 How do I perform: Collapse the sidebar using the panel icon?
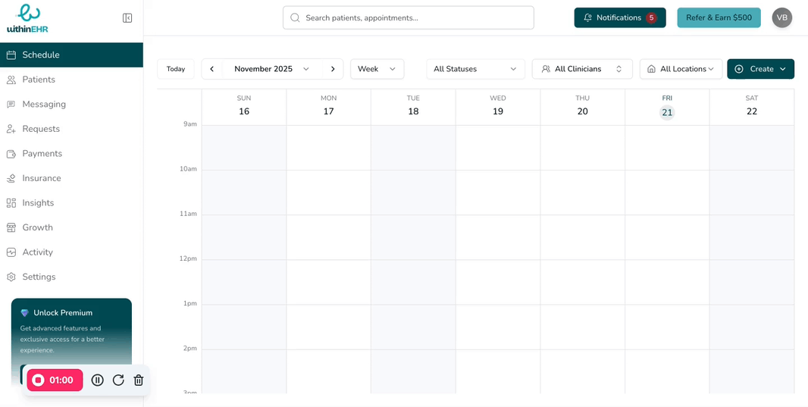point(127,17)
